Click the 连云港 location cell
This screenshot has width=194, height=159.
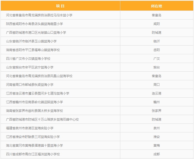point(157,93)
